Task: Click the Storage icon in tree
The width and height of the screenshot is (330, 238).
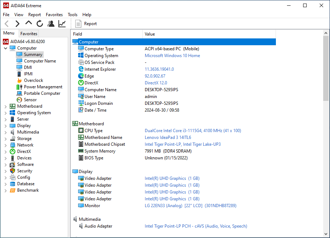Action: tap(13, 139)
